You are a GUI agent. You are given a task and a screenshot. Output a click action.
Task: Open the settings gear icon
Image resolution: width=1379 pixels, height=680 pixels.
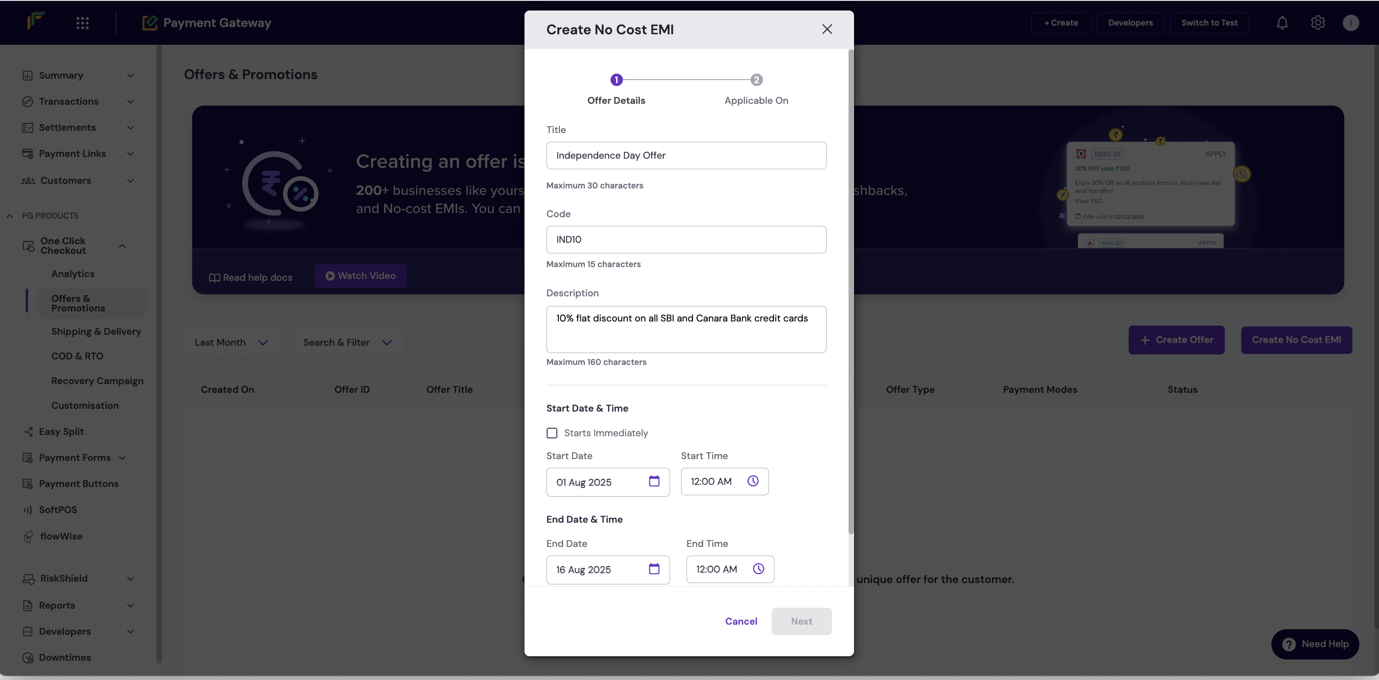click(x=1317, y=23)
